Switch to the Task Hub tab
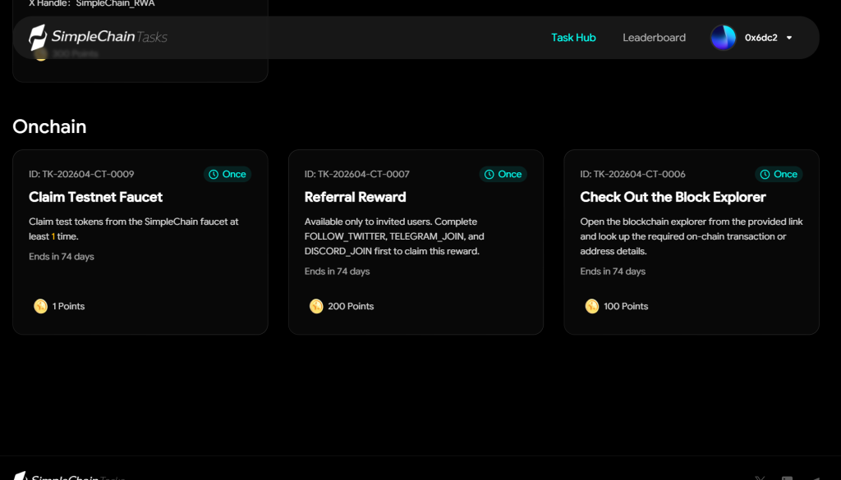Image resolution: width=841 pixels, height=480 pixels. point(573,38)
